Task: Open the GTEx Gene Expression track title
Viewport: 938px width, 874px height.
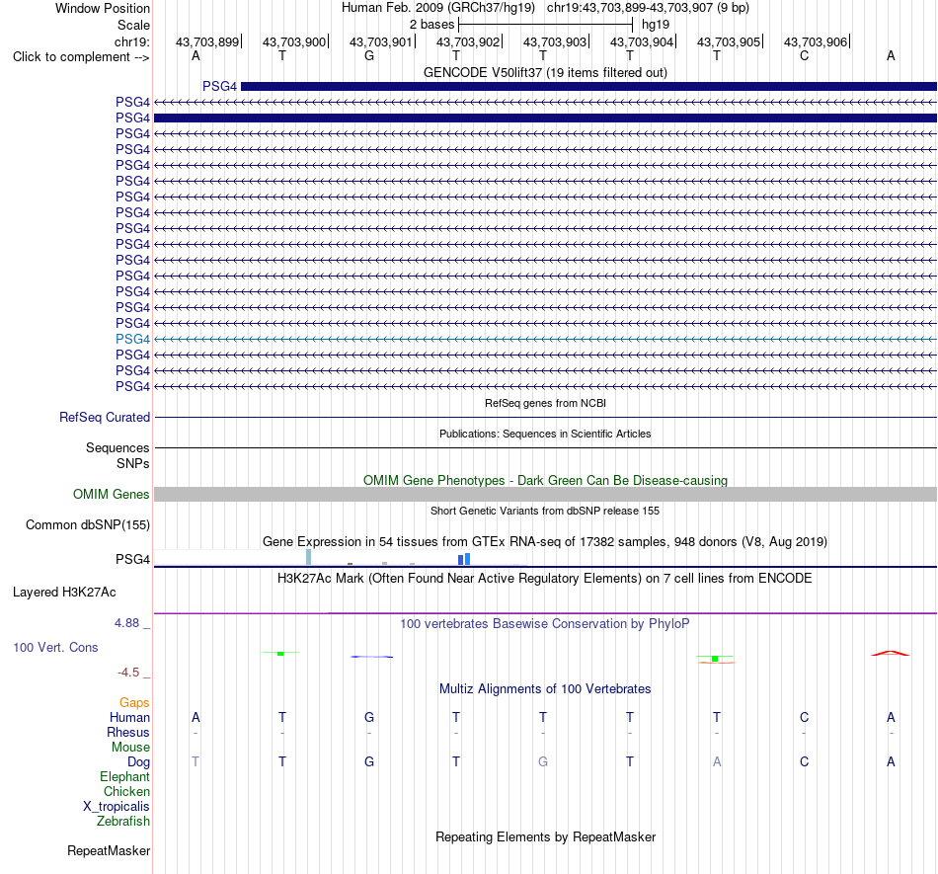Action: click(x=545, y=541)
